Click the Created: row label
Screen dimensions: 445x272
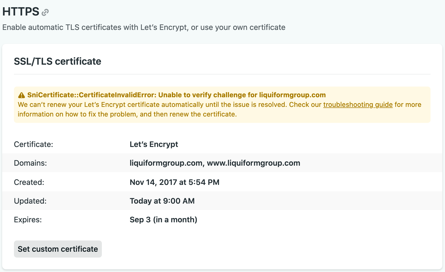click(x=29, y=182)
